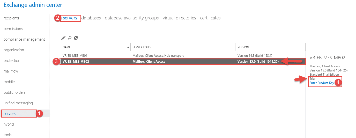
Task: Open public folders section
Action: (14, 92)
